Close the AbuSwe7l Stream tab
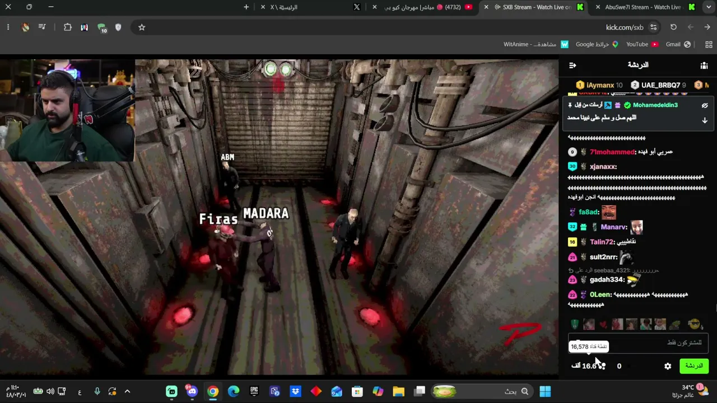The image size is (717, 403). point(598,7)
